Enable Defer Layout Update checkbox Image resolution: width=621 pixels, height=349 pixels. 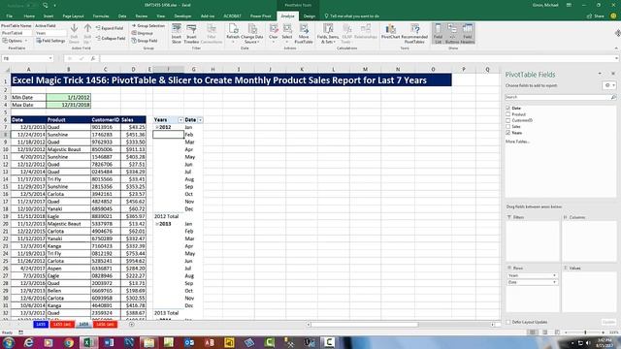[508, 322]
